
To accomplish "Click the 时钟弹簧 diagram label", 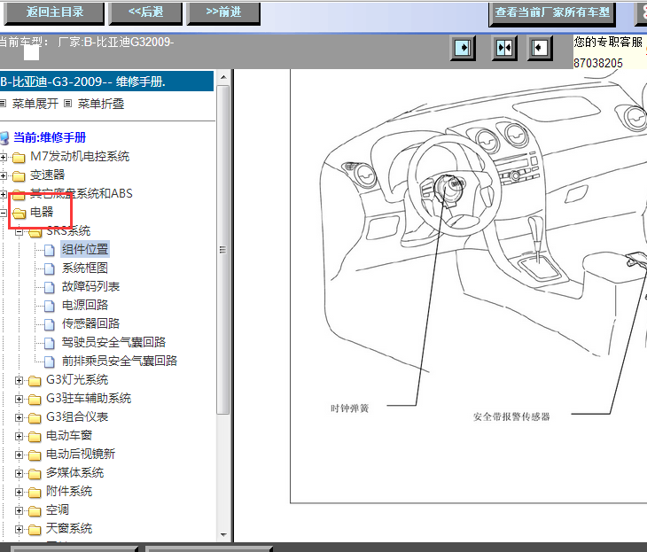I will point(349,408).
